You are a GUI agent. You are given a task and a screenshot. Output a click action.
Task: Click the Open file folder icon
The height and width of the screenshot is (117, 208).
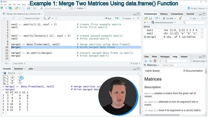point(16,8)
